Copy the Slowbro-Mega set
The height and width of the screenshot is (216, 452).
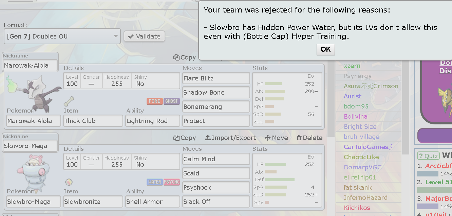(185, 138)
